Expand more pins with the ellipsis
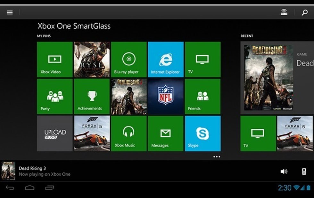Screen dimensions: 314x198 (217, 156)
